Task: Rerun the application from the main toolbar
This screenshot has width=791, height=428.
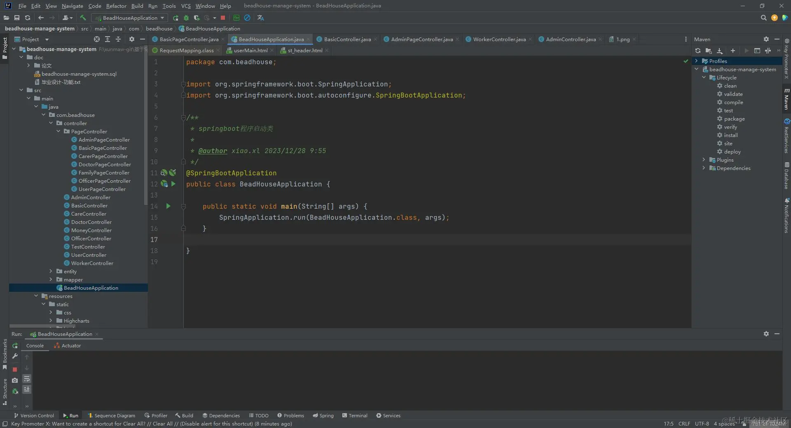Action: (176, 18)
